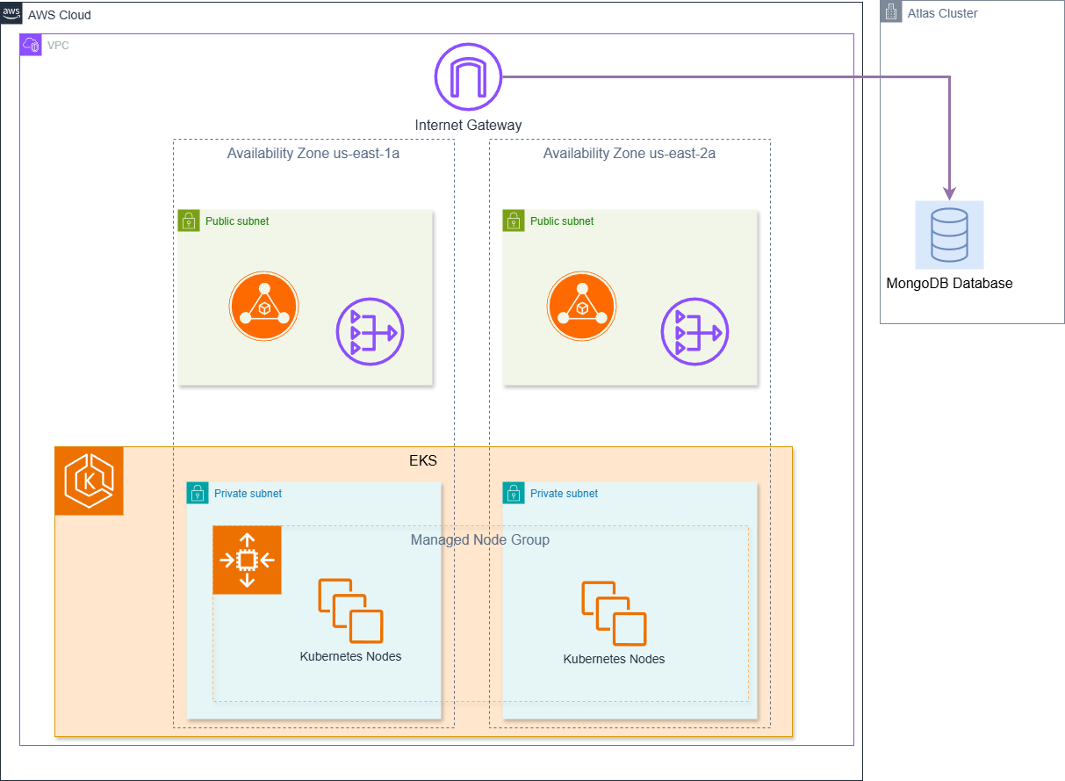
Task: Click the purple endpoint icon in the right public subnet
Action: coord(694,332)
